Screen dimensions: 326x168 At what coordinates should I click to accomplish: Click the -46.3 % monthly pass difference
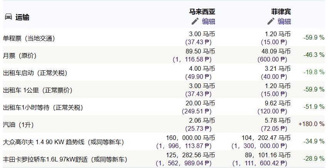click(x=314, y=55)
